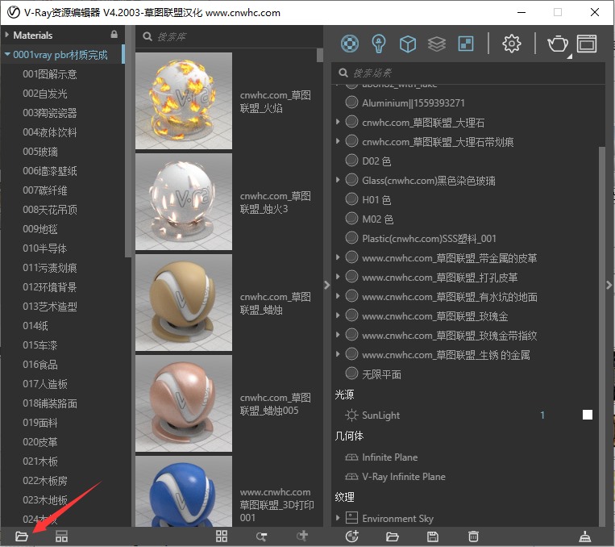Start render with the teapot icon
615x547 pixels.
pos(557,44)
